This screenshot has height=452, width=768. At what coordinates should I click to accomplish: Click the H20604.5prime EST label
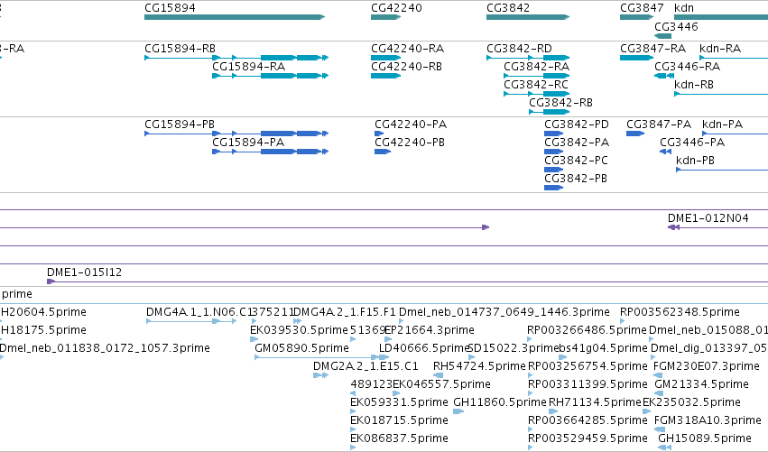pos(43,312)
